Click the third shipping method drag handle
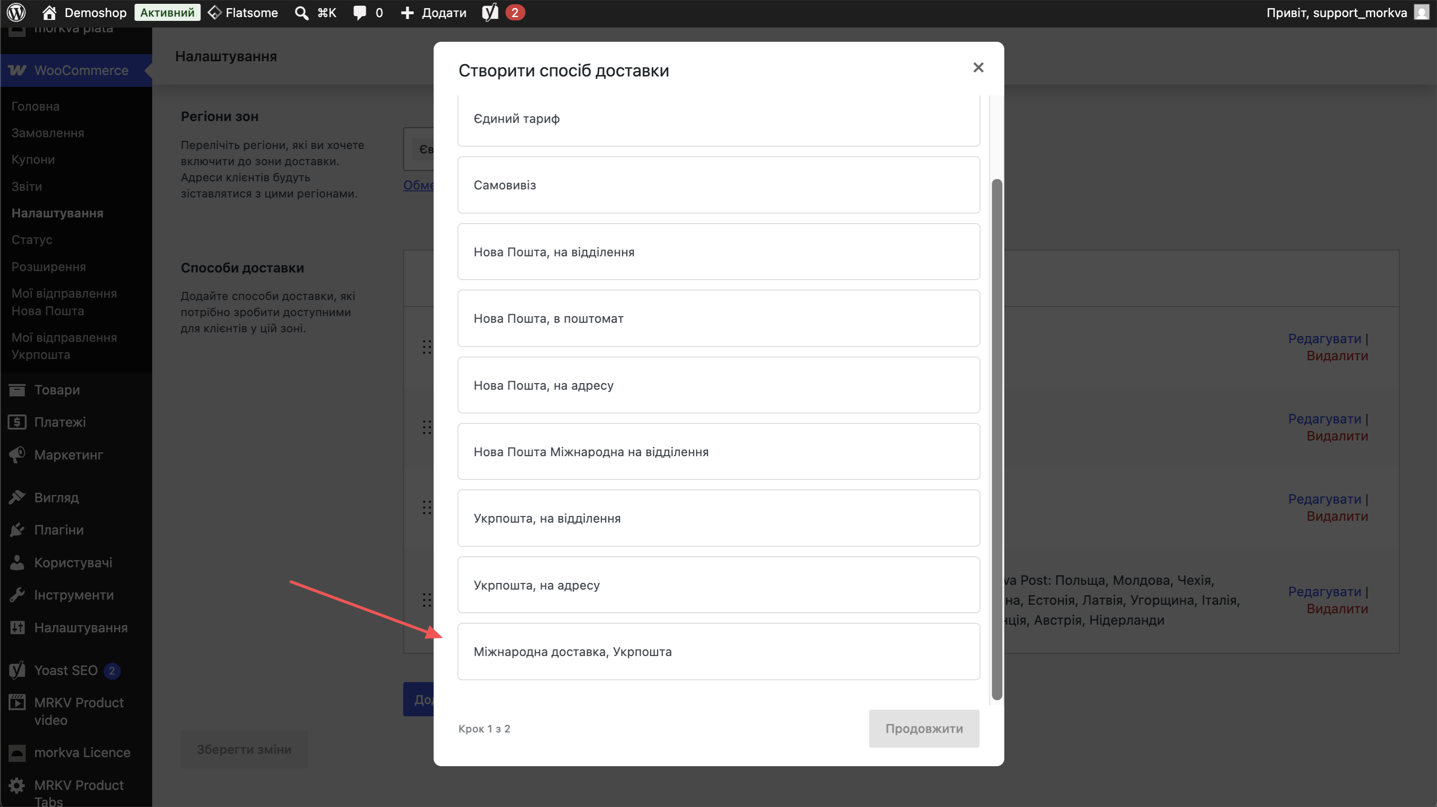The width and height of the screenshot is (1437, 807). click(427, 508)
